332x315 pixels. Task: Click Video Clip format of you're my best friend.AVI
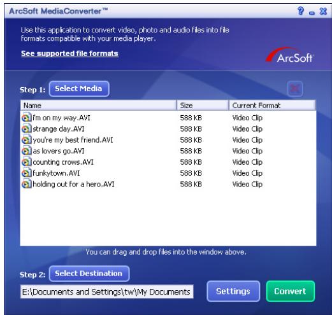click(247, 140)
